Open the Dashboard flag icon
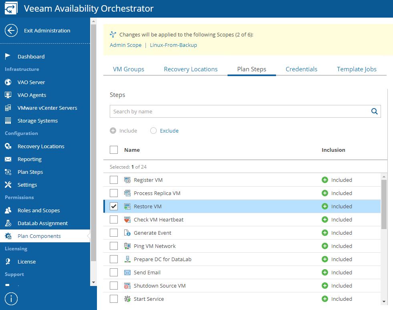This screenshot has width=393, height=310. pyautogui.click(x=8, y=56)
